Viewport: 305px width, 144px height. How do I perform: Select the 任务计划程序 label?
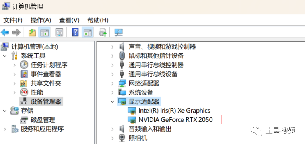pyautogui.click(x=49, y=65)
